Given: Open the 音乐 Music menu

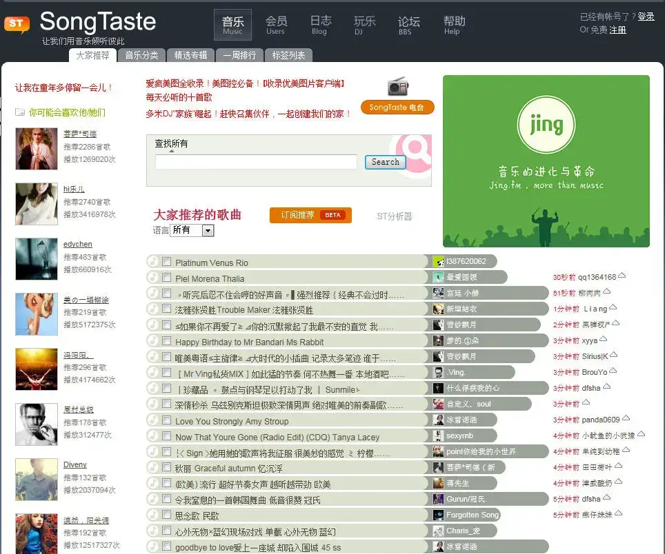Looking at the screenshot, I should 233,25.
